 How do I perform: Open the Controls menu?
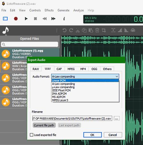[35, 10]
